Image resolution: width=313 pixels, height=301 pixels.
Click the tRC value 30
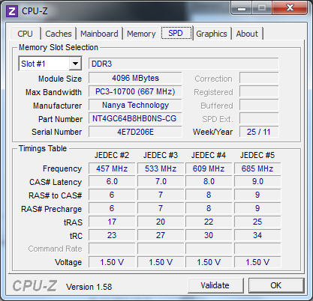point(209,235)
